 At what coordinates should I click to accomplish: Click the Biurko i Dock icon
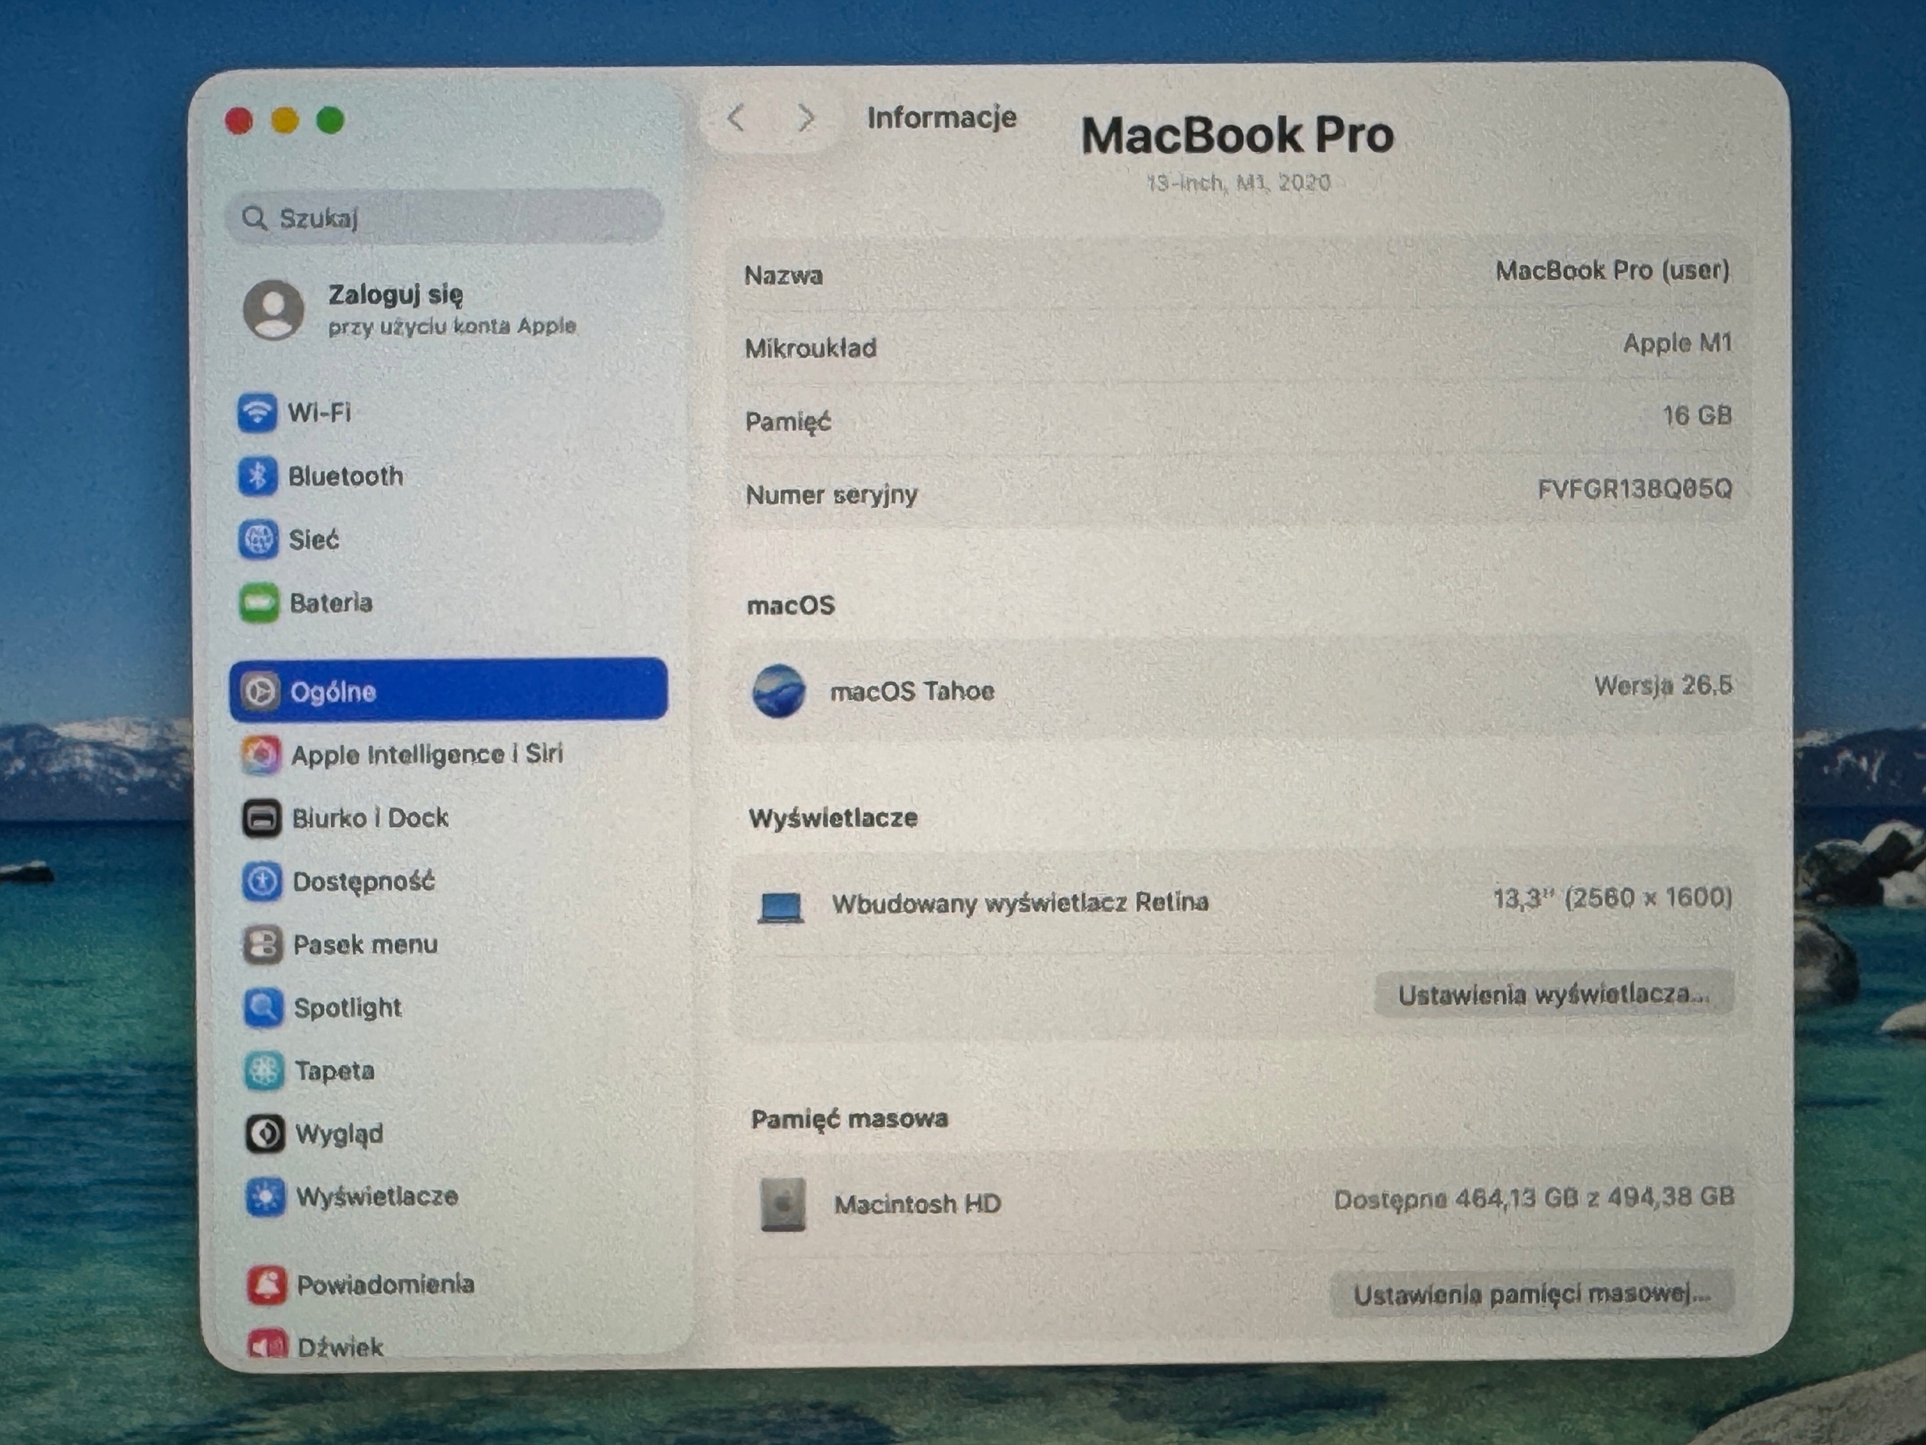261,819
